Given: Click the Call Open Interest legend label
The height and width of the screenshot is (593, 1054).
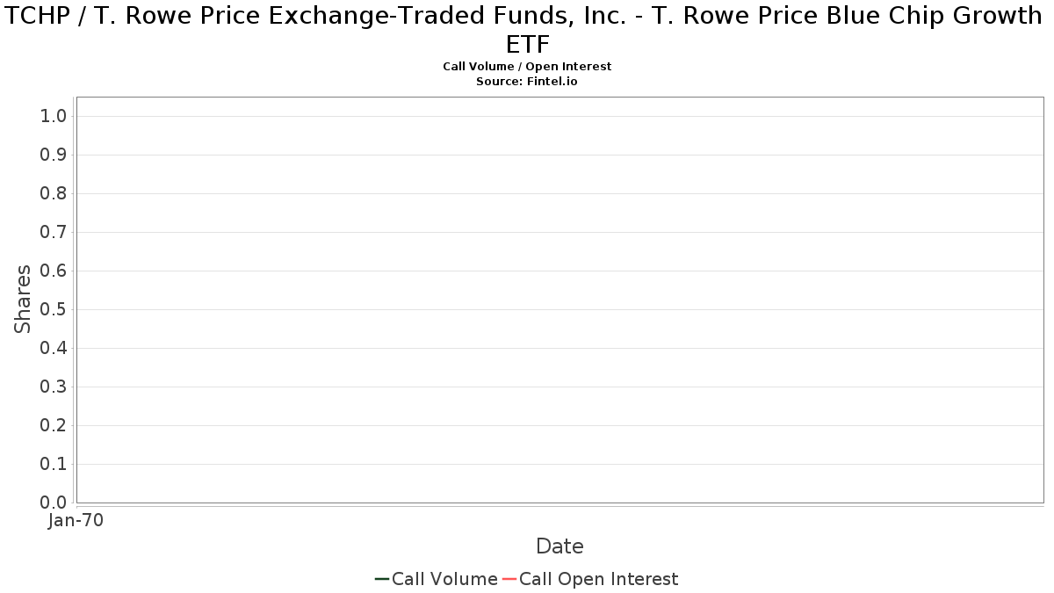Looking at the screenshot, I should pyautogui.click(x=598, y=579).
